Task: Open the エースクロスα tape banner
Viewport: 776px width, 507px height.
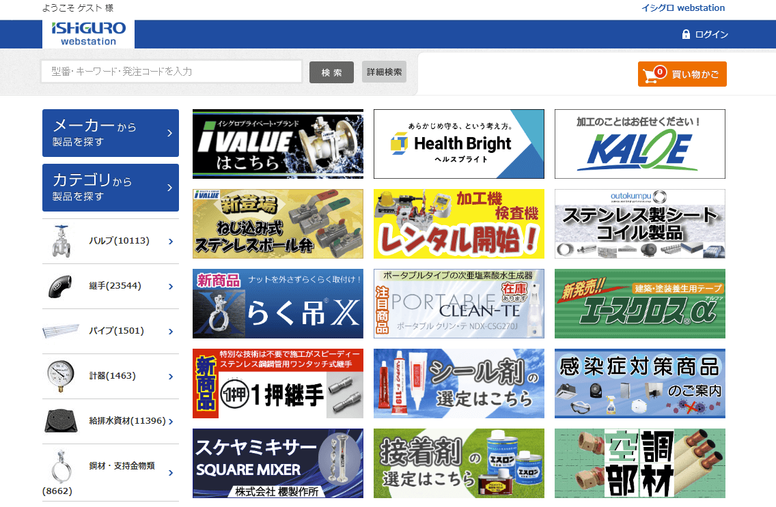Action: [640, 304]
